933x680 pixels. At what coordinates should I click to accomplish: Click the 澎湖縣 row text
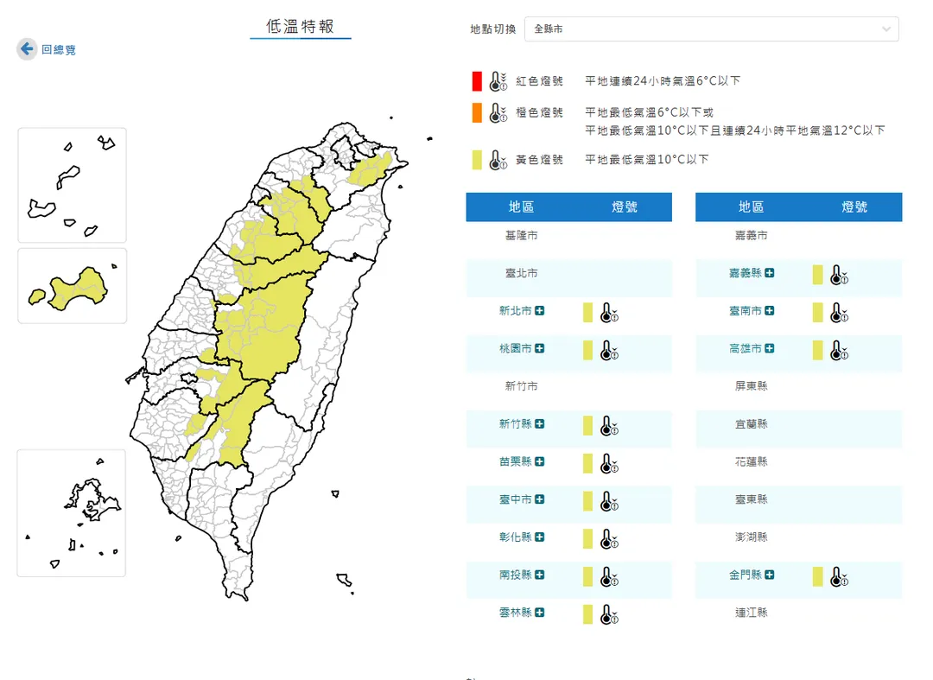coord(751,537)
